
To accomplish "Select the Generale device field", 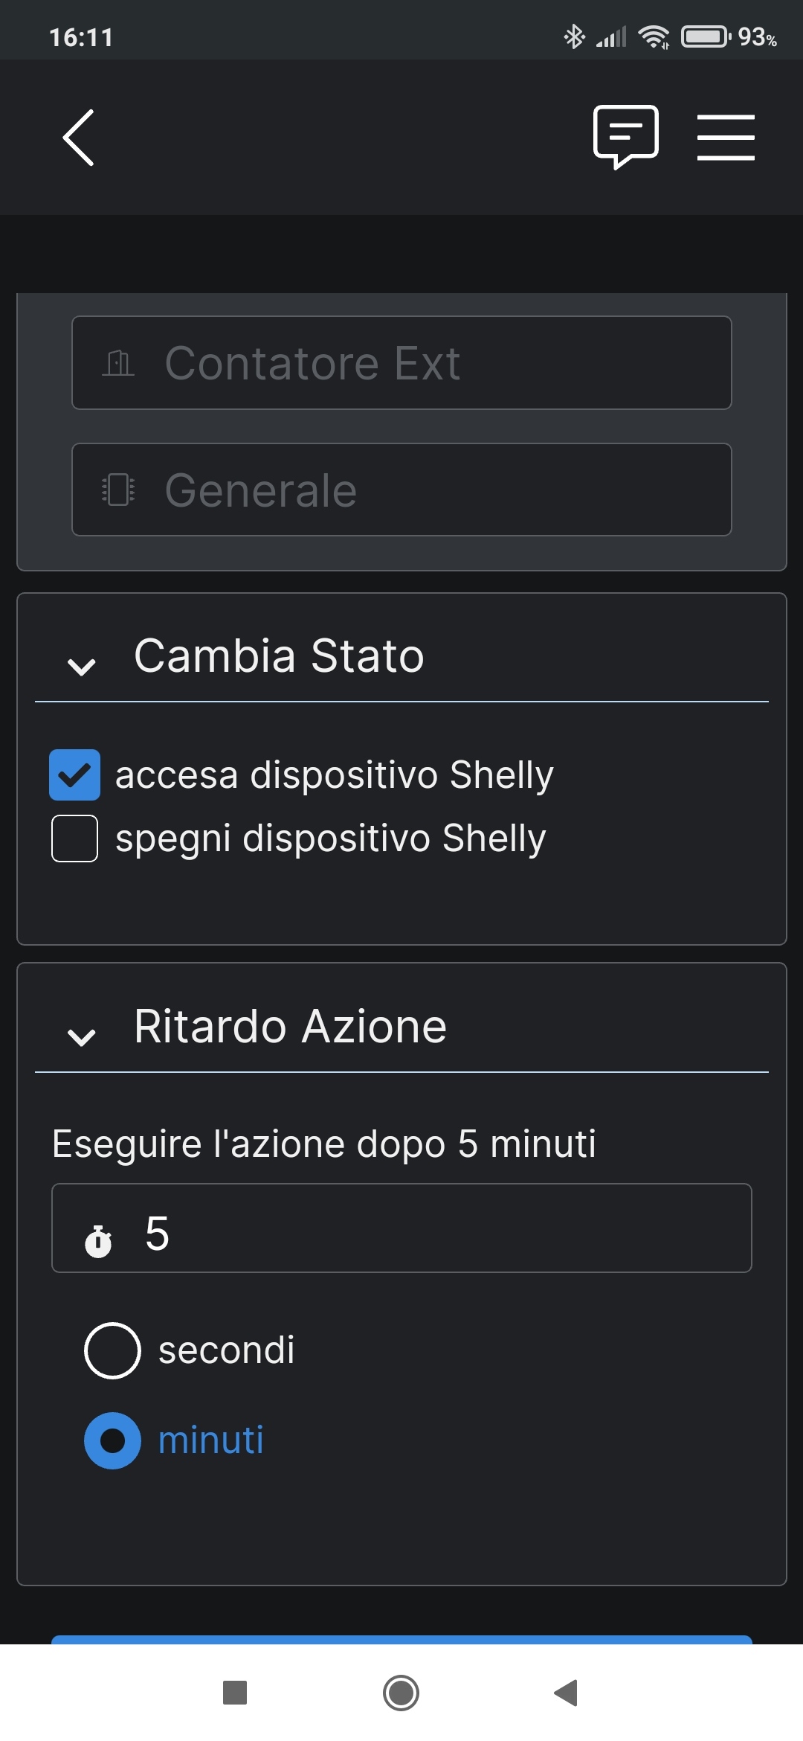I will [x=401, y=490].
